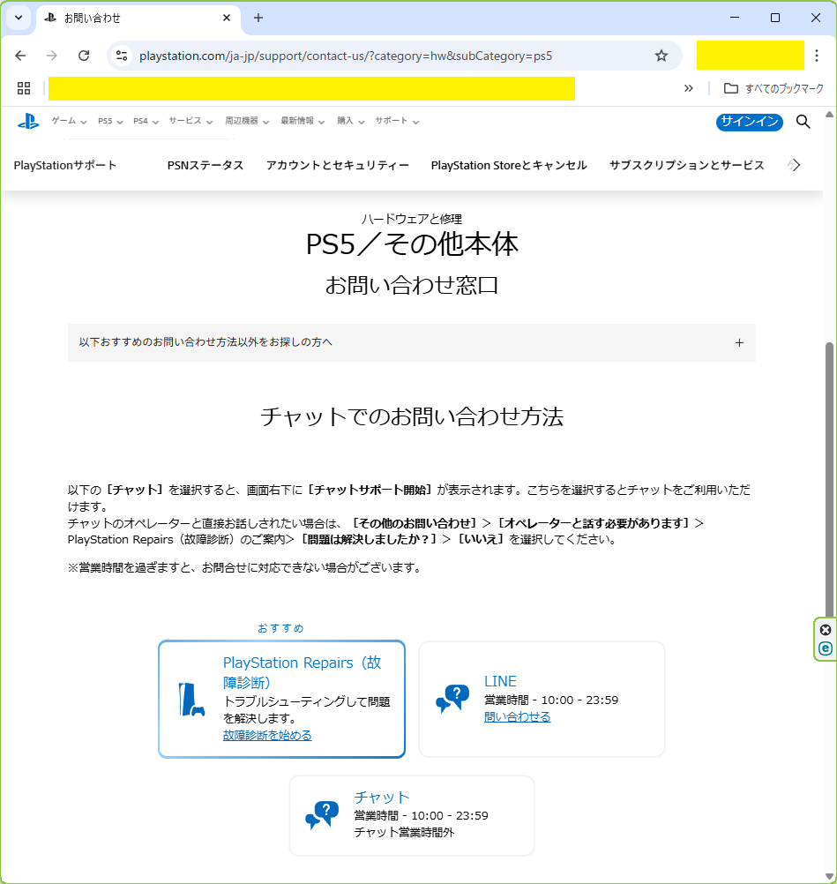837x884 pixels.
Task: Open Chrome's three-dot menu
Action: (817, 56)
